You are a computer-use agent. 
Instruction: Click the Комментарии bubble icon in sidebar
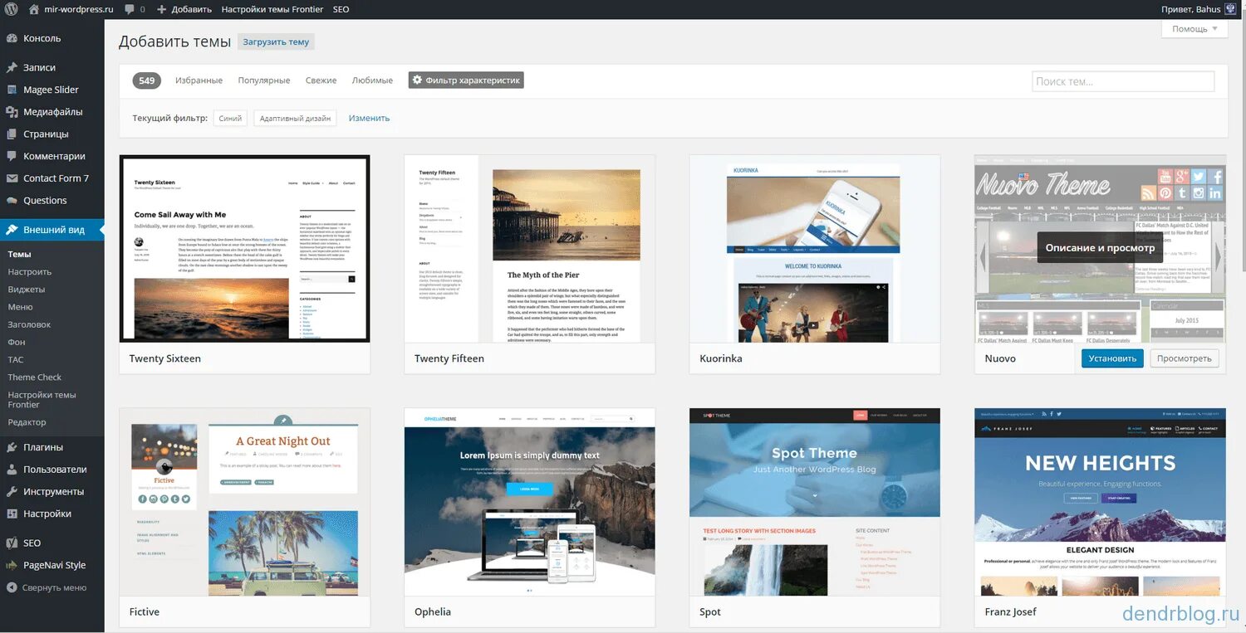pyautogui.click(x=12, y=156)
